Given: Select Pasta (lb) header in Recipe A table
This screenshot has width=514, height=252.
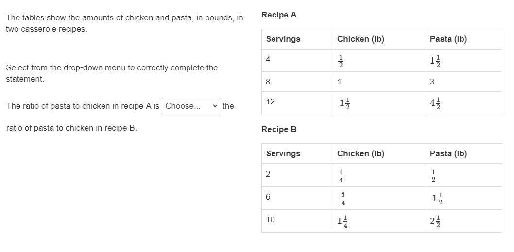Looking at the screenshot, I should tap(464, 39).
